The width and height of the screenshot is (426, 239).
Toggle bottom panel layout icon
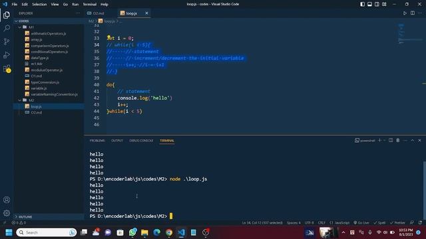[x=370, y=4]
